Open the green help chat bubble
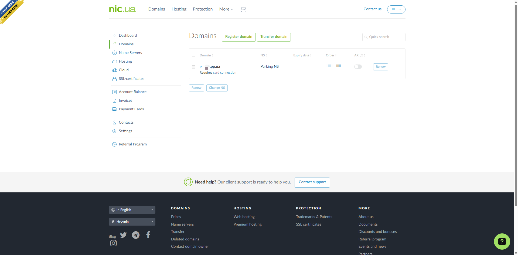Image resolution: width=518 pixels, height=255 pixels. [x=502, y=241]
